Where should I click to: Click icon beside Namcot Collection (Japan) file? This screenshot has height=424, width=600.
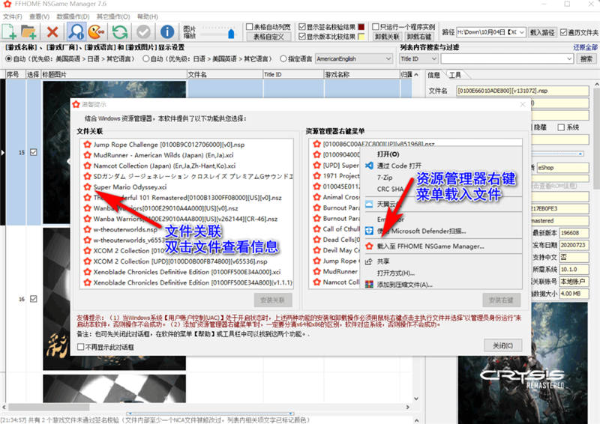87,166
